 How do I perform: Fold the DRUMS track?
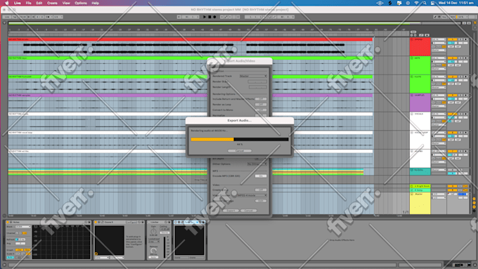click(412, 39)
